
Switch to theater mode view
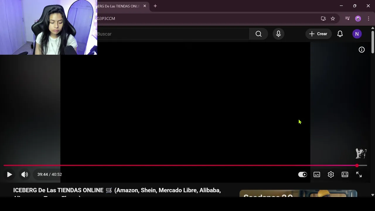click(x=345, y=174)
